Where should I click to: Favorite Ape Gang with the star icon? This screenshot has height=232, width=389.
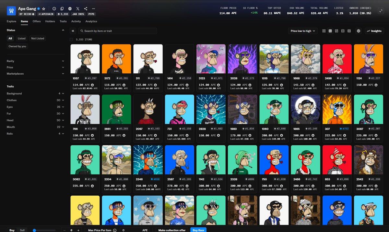[44, 9]
